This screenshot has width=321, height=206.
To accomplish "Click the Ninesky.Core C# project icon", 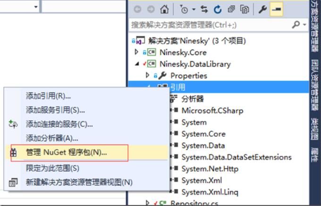I will [x=152, y=52].
